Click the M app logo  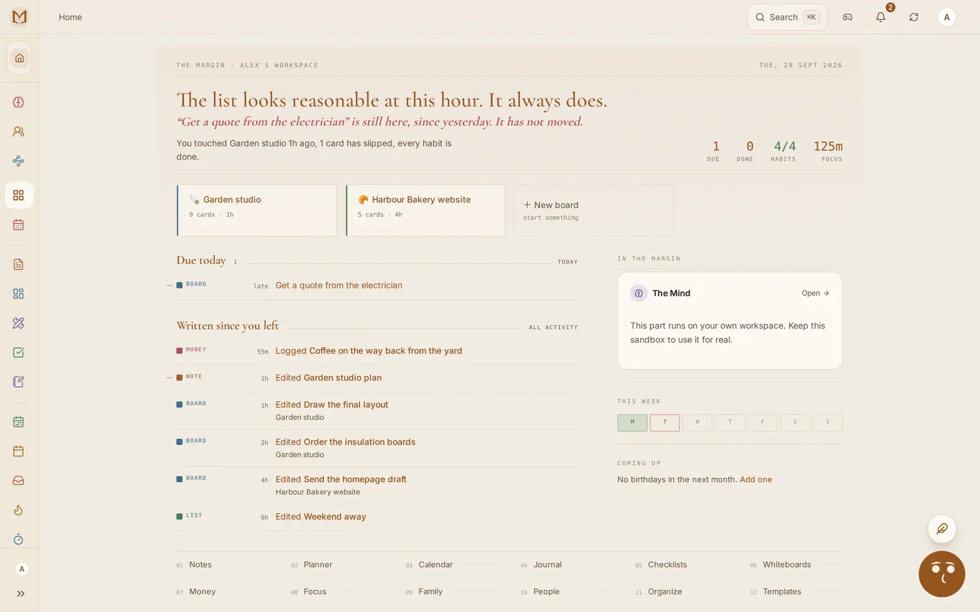[x=20, y=17]
